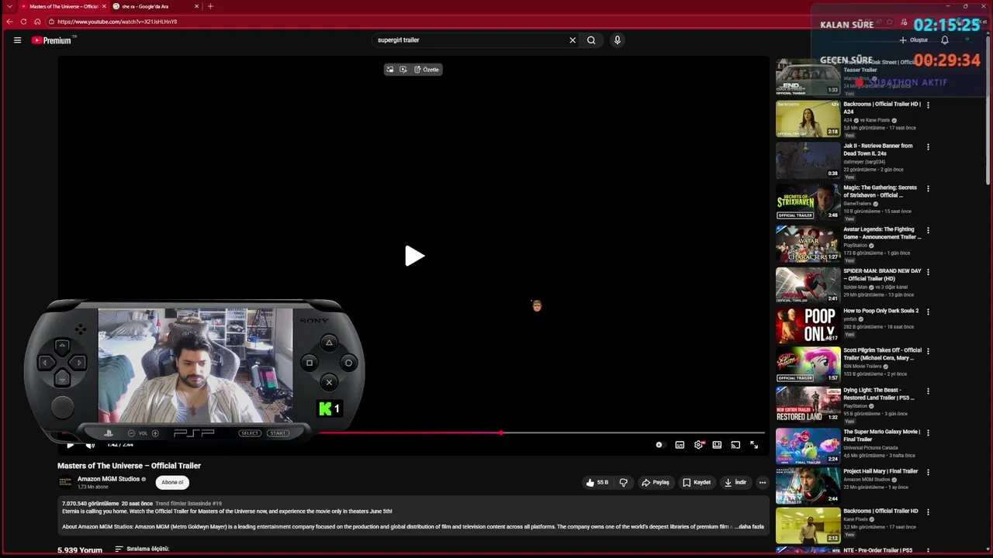Play the video from control bar
The width and height of the screenshot is (993, 558).
(71, 445)
